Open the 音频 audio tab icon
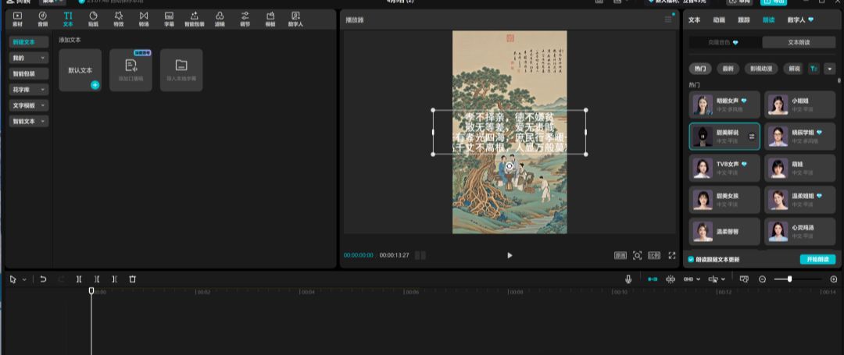The image size is (844, 355). [42, 20]
